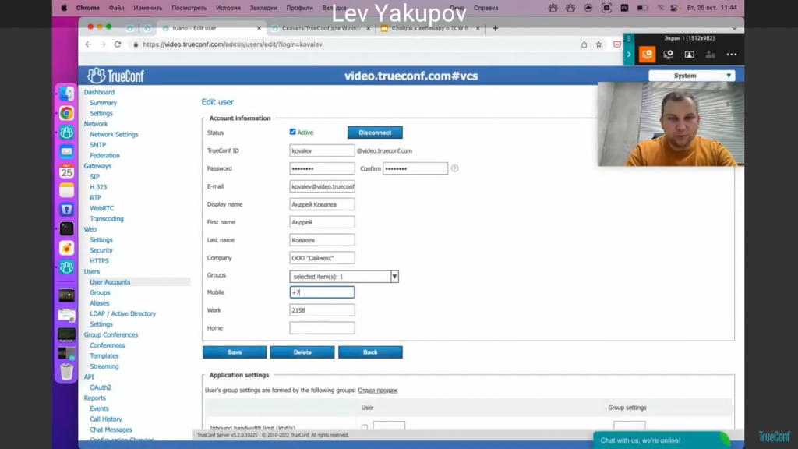The image size is (798, 449).
Task: Switch to the Слайды к вебинару browser tab
Action: [430, 28]
